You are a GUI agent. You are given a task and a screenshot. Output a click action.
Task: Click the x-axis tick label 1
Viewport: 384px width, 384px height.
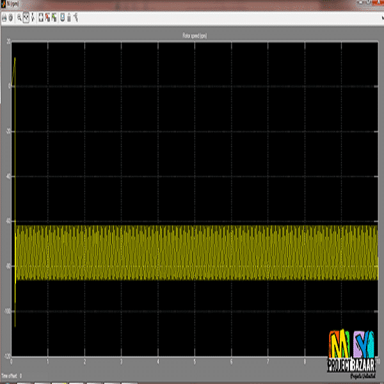48,362
